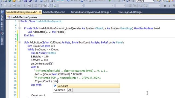Click the green Start Debugging arrow
The height and width of the screenshot is (98, 175).
pos(110,1)
